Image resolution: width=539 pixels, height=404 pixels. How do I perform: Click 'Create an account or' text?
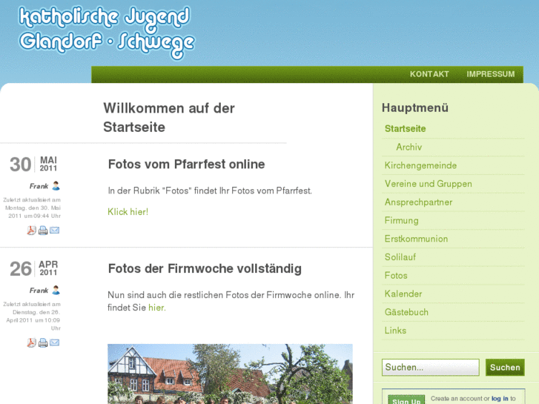click(460, 399)
